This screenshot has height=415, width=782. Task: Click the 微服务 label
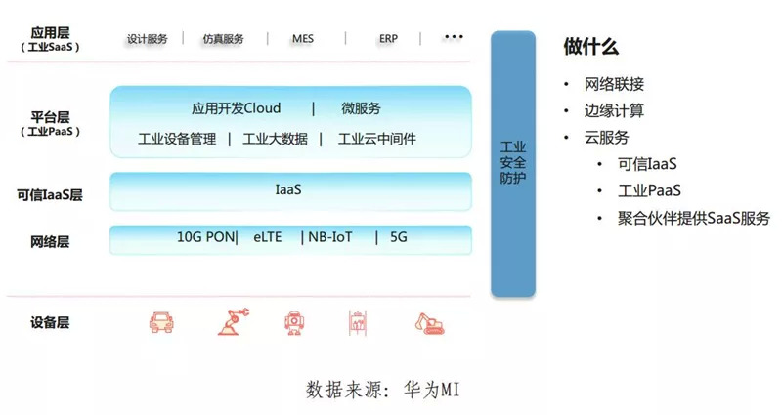pos(361,108)
